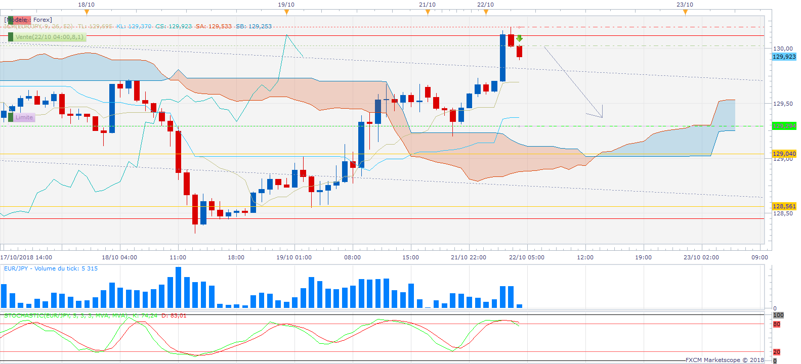Select the green square icon beside Limite label
This screenshot has height=364, width=801.
coord(11,117)
